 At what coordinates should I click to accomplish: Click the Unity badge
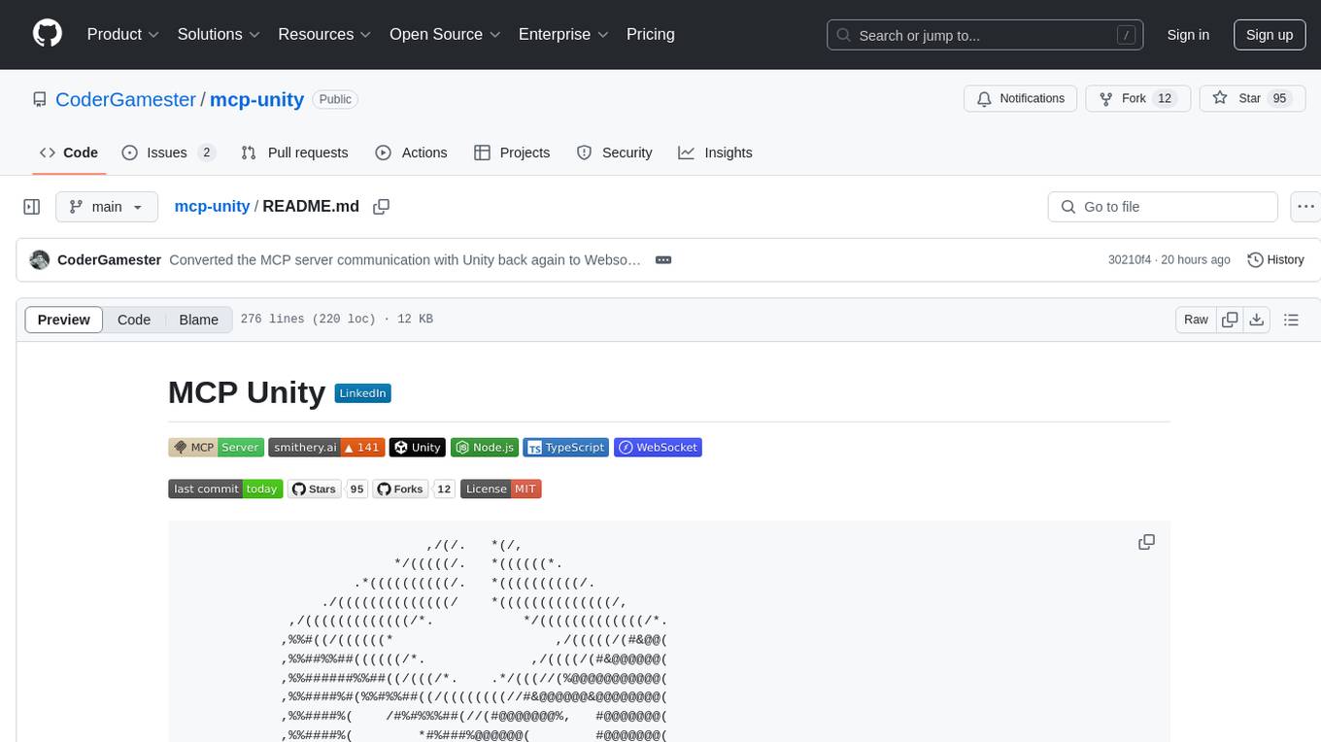coord(418,448)
